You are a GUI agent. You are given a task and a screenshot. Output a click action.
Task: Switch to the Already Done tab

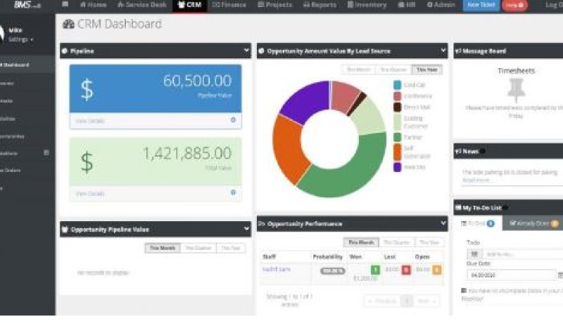click(534, 223)
